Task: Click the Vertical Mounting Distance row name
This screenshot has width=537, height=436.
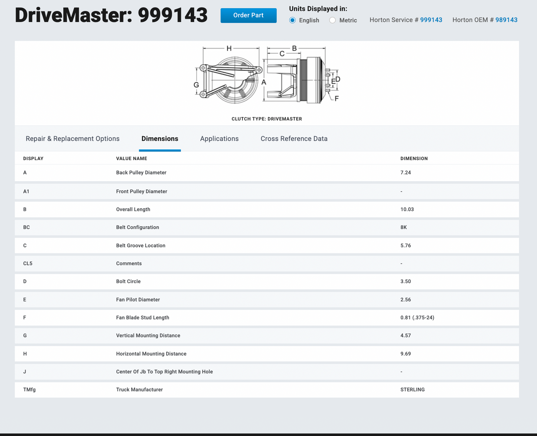Action: pyautogui.click(x=148, y=336)
